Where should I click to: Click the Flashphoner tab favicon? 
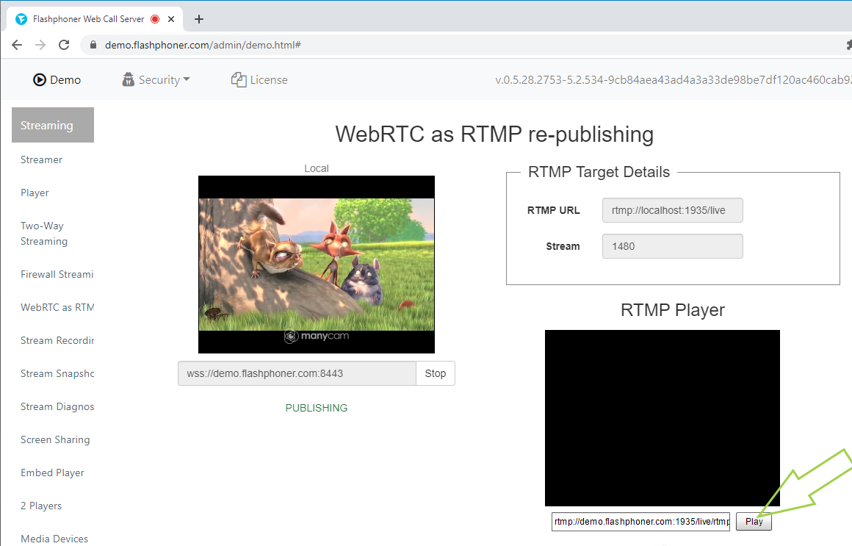pos(21,19)
